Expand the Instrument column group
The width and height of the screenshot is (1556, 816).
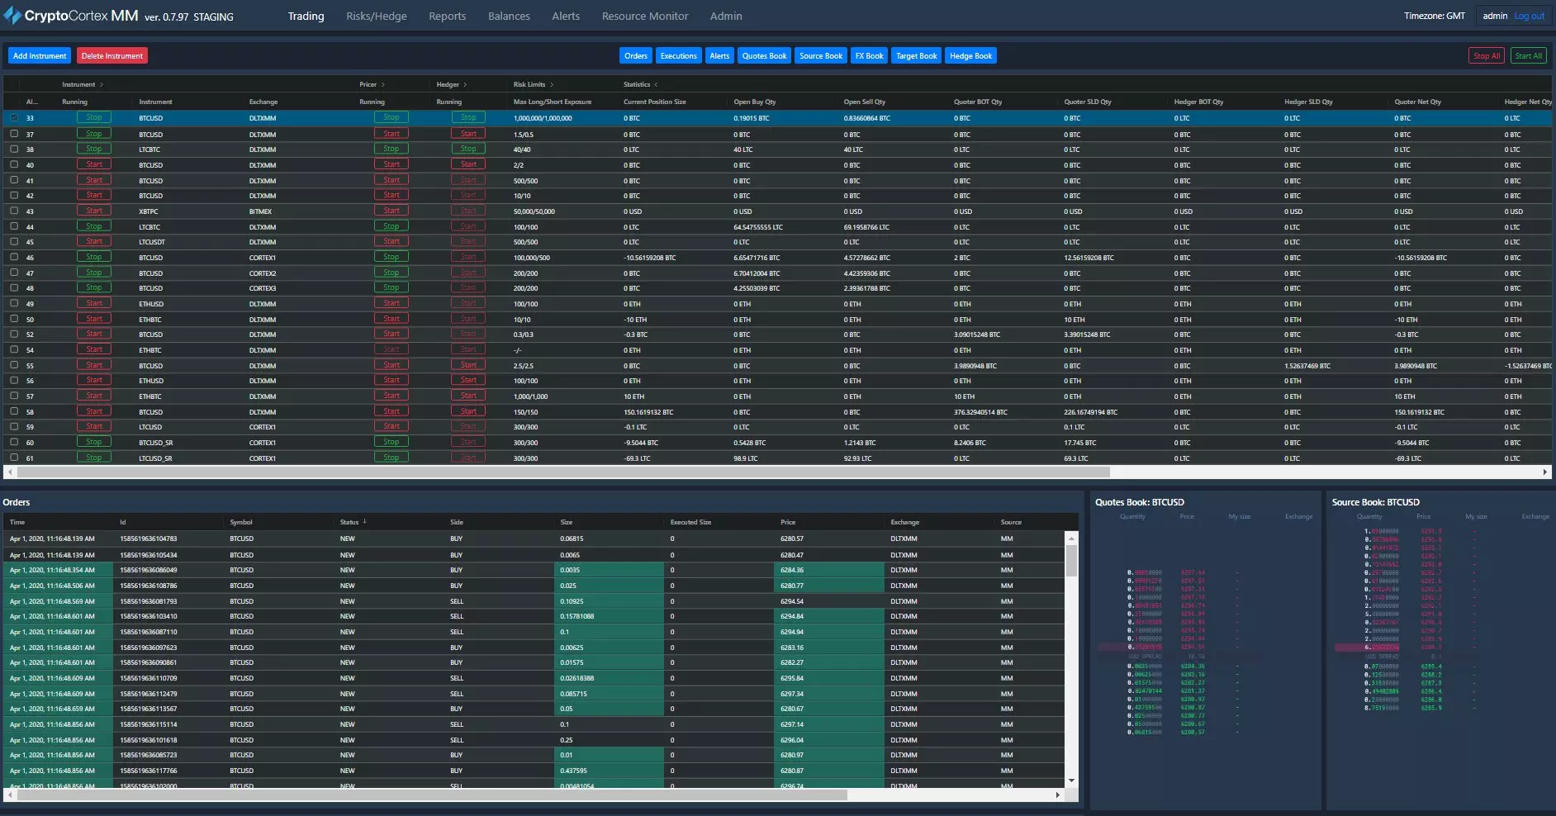102,84
